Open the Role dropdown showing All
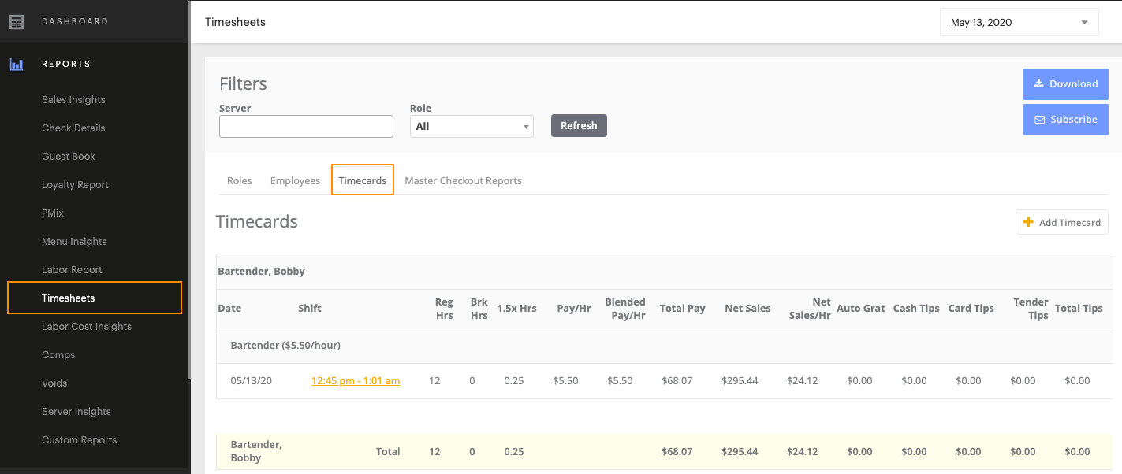The height and width of the screenshot is (474, 1122). click(x=472, y=125)
